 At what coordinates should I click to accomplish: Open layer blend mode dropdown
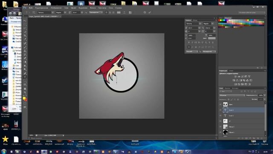pyautogui.click(x=232, y=95)
